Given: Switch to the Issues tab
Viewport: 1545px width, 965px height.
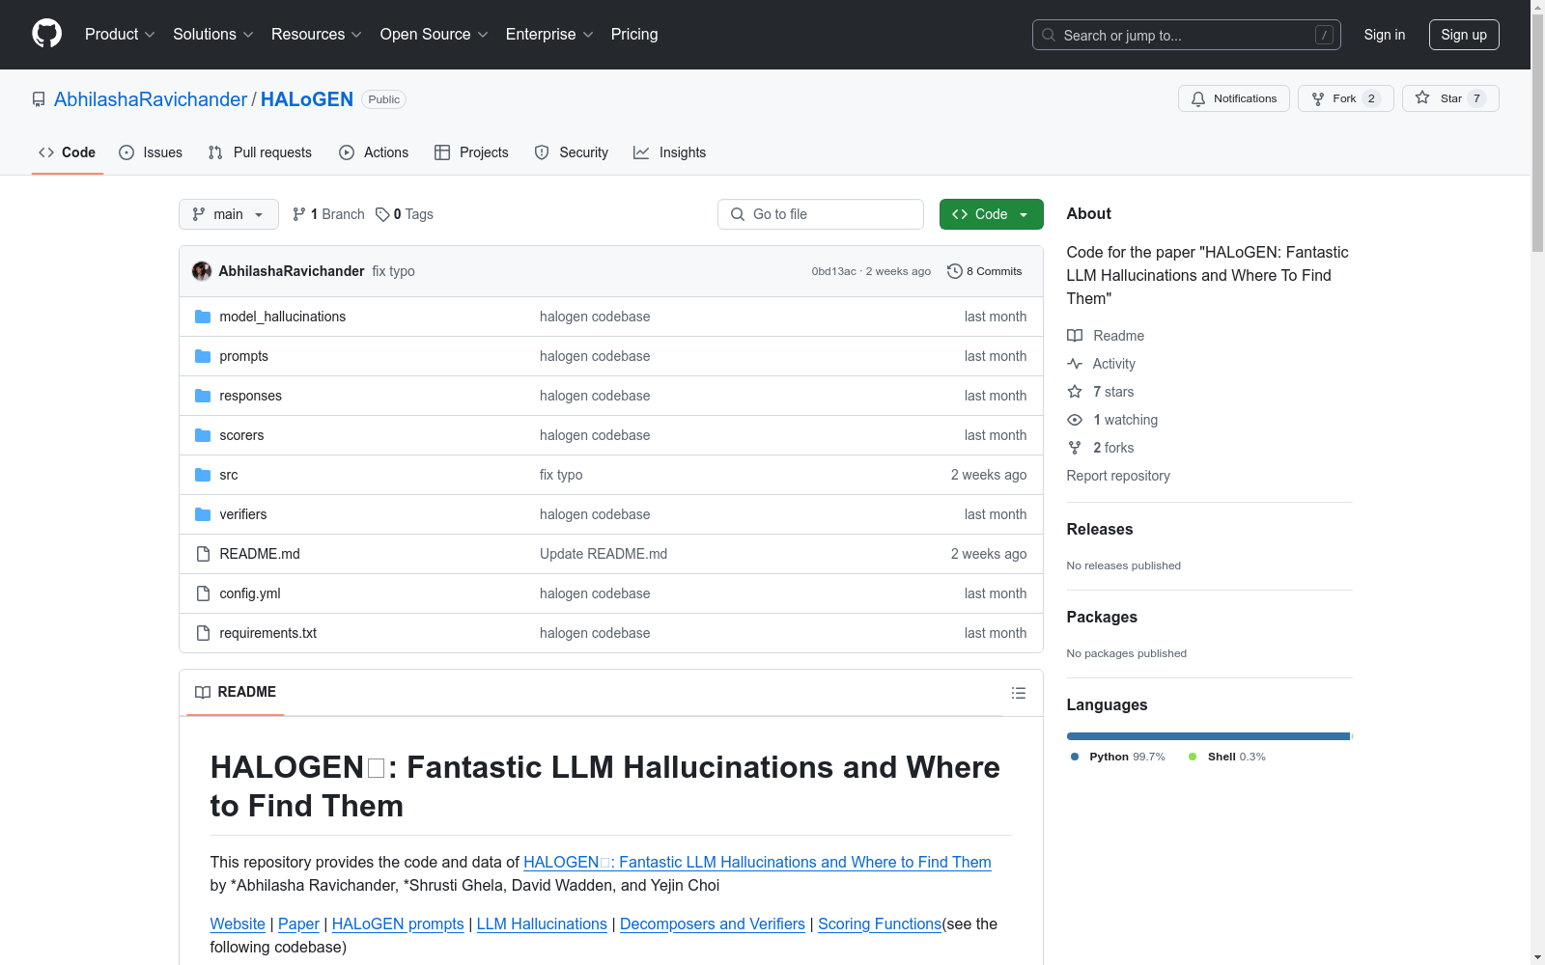Looking at the screenshot, I should [x=151, y=152].
